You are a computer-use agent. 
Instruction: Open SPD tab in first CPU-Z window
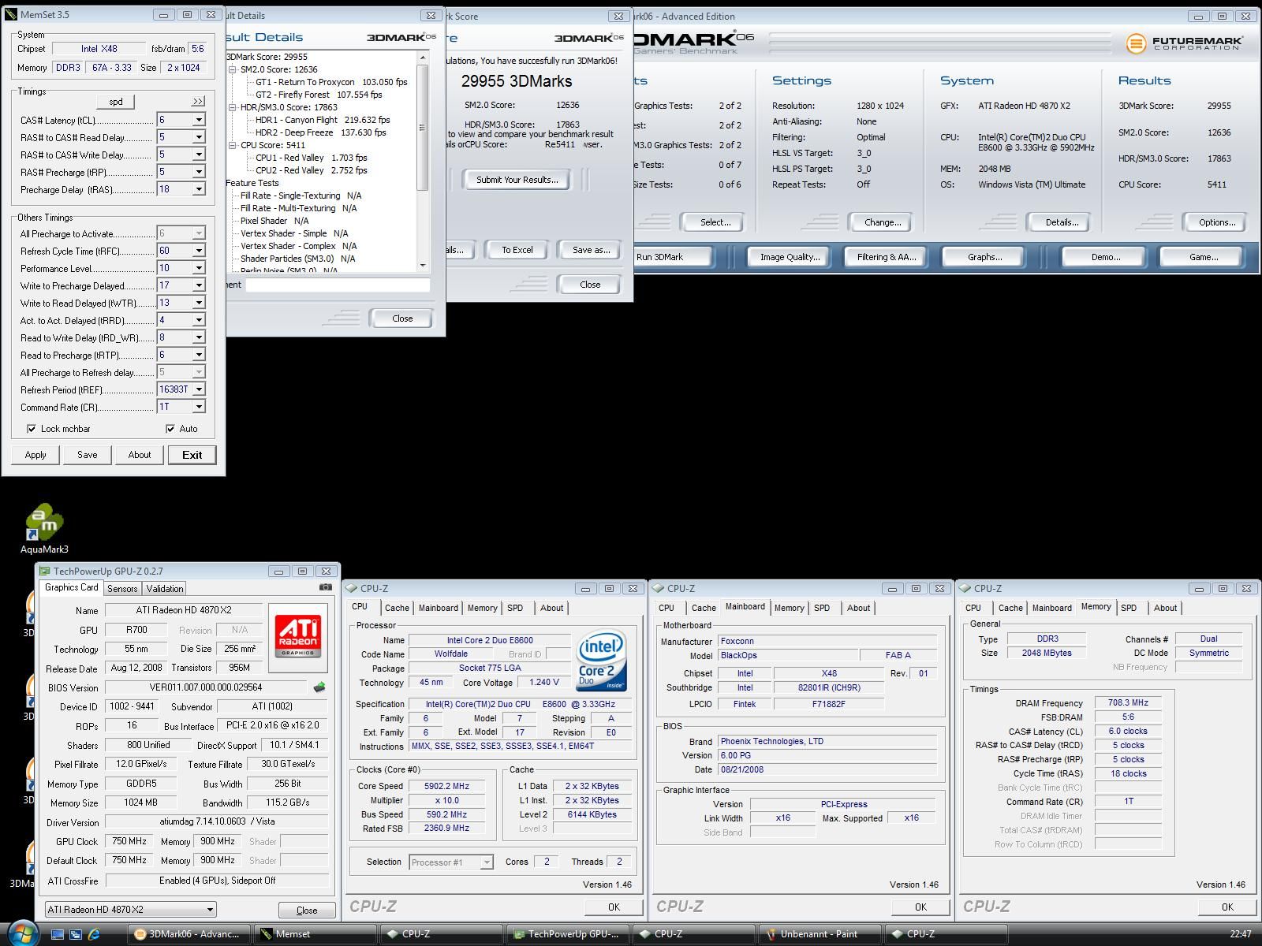515,608
